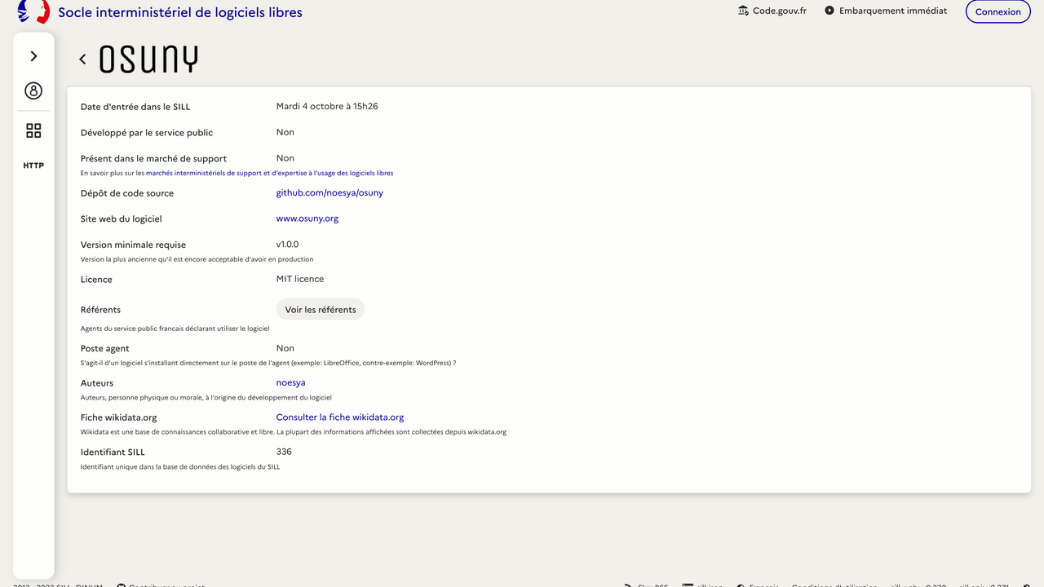Open the software catalog grid icon

click(33, 130)
